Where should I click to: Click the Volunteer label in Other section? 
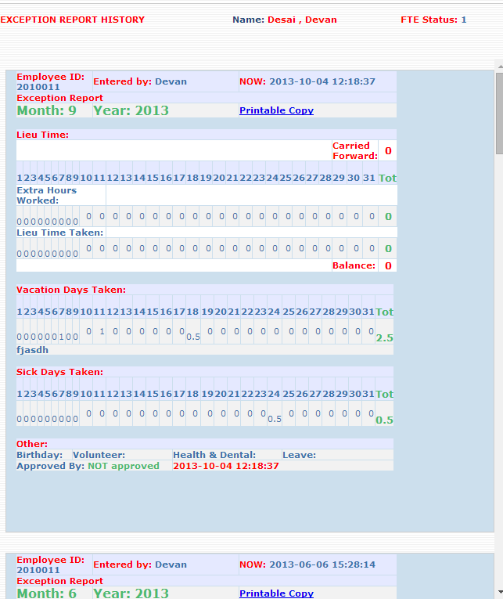(x=99, y=455)
